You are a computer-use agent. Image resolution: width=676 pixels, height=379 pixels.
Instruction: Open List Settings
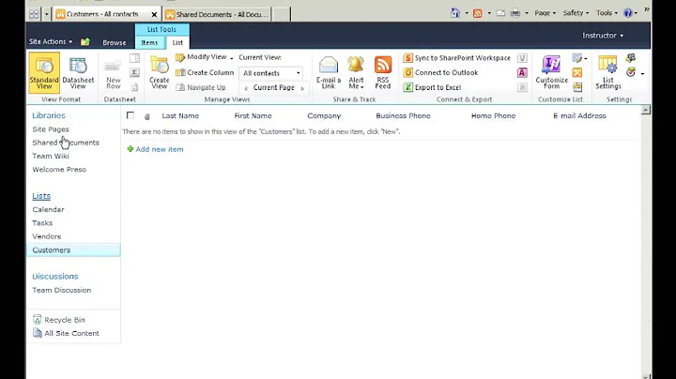tap(607, 73)
